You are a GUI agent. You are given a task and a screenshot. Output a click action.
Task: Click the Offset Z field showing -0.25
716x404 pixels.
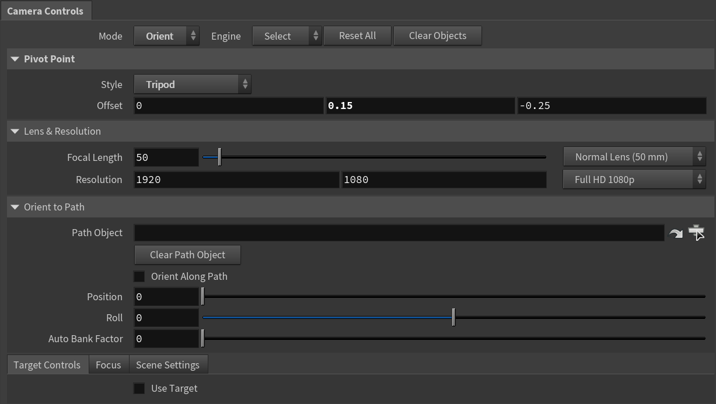612,106
